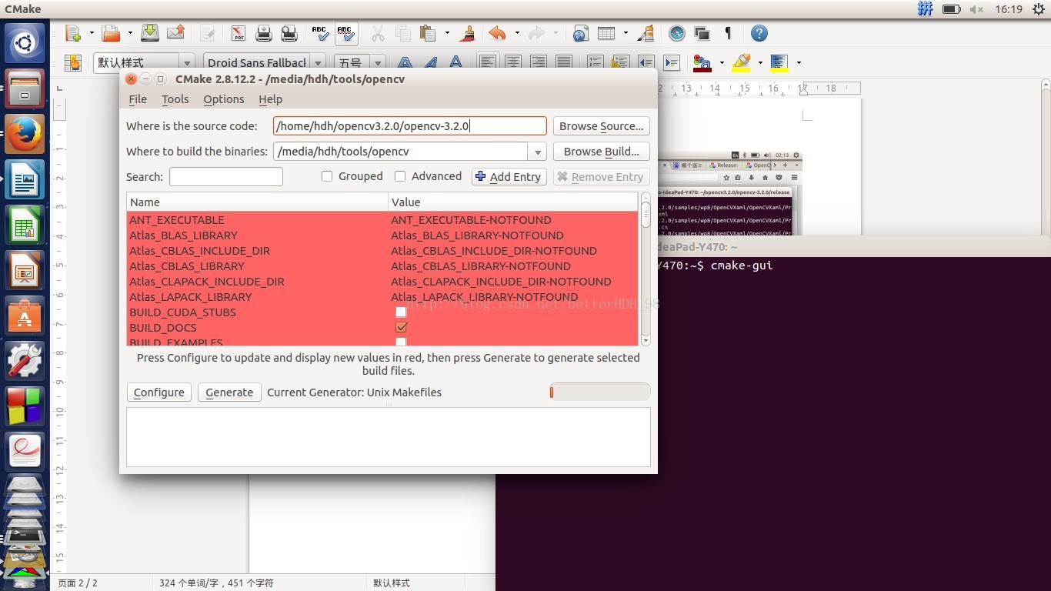Image resolution: width=1051 pixels, height=591 pixels.
Task: Click the Justified alignment icon
Action: point(564,62)
